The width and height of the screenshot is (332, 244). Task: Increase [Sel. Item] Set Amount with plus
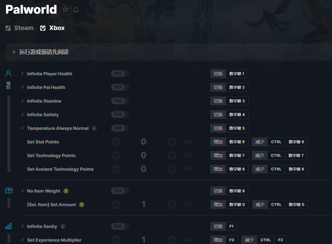[172, 204]
